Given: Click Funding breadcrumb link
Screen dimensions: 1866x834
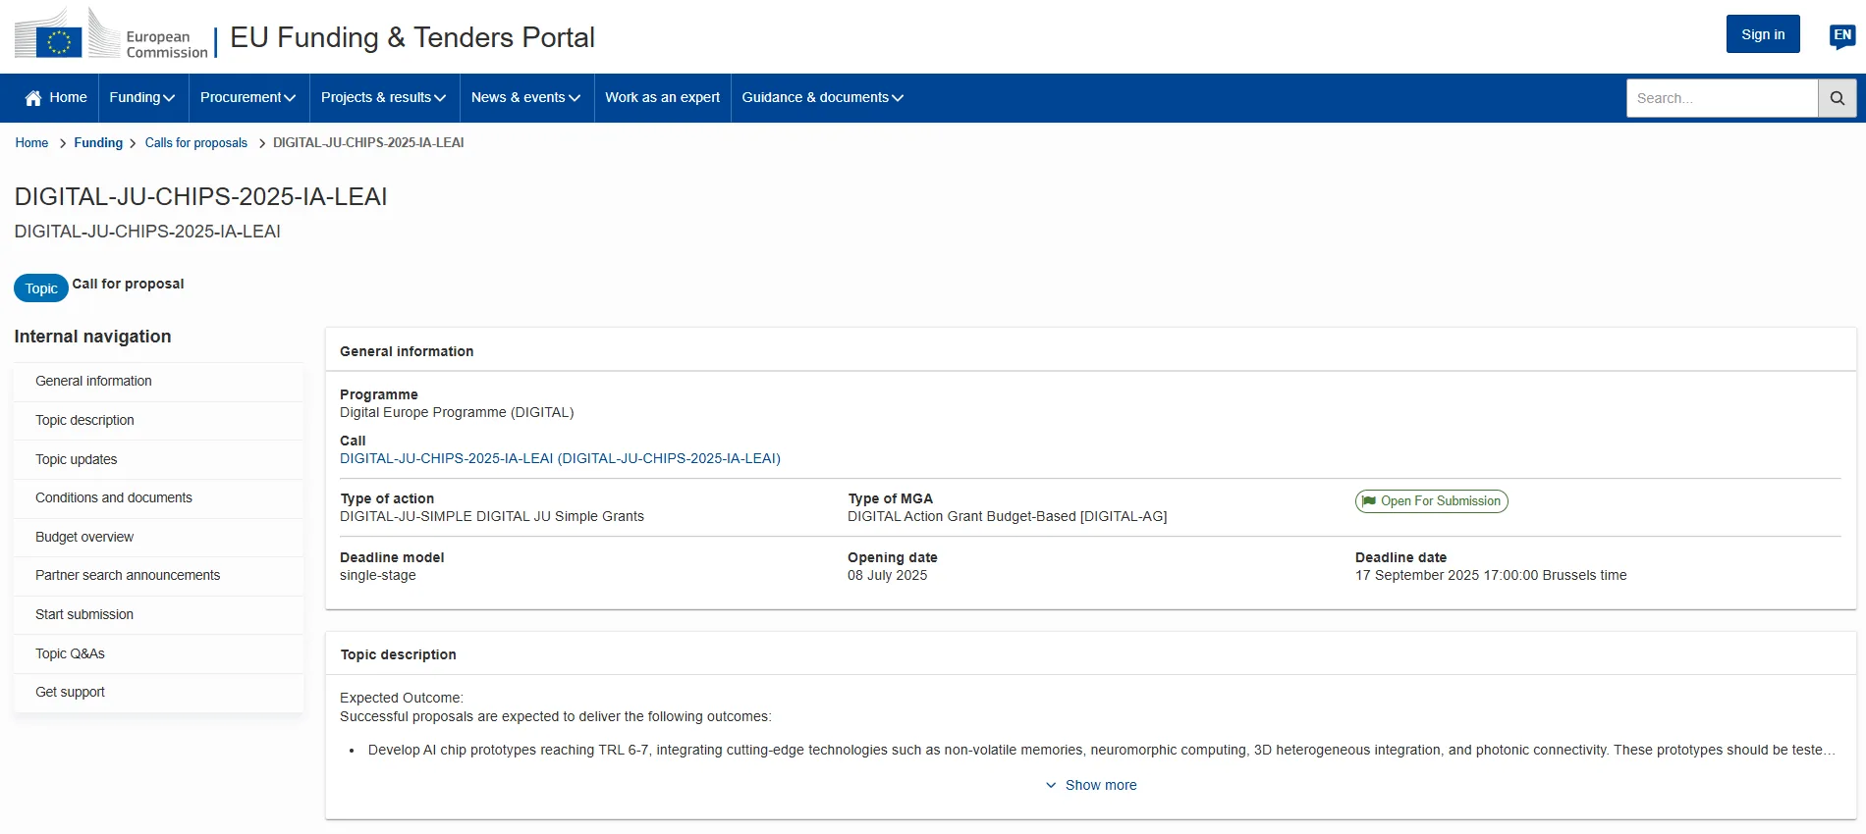Looking at the screenshot, I should pyautogui.click(x=98, y=143).
